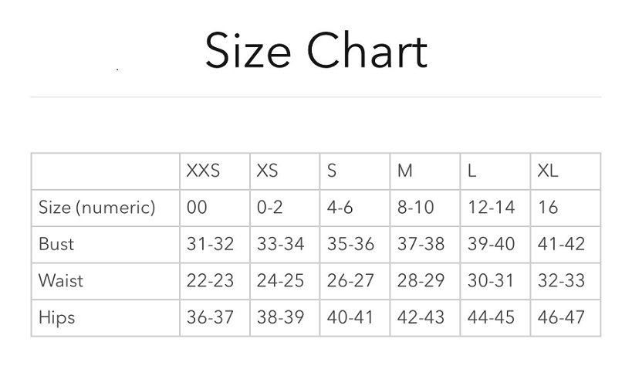Click the Size Chart heading
Viewport: 632px width, 386px height.
(x=316, y=52)
